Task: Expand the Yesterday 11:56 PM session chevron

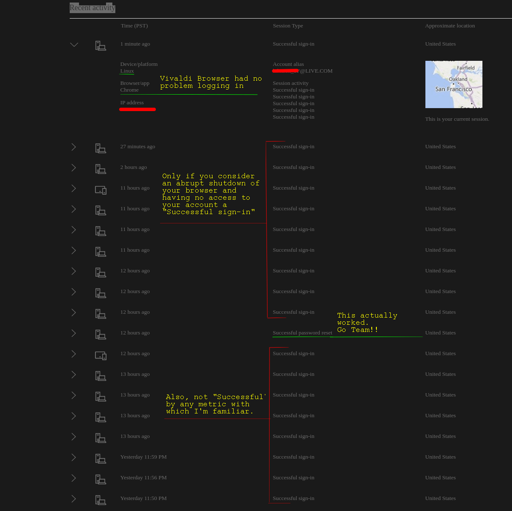Action: 74,478
